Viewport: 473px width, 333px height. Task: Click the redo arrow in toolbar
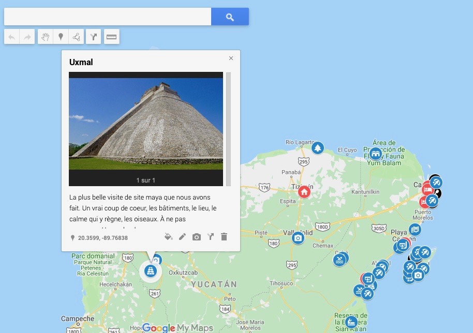[x=27, y=37]
